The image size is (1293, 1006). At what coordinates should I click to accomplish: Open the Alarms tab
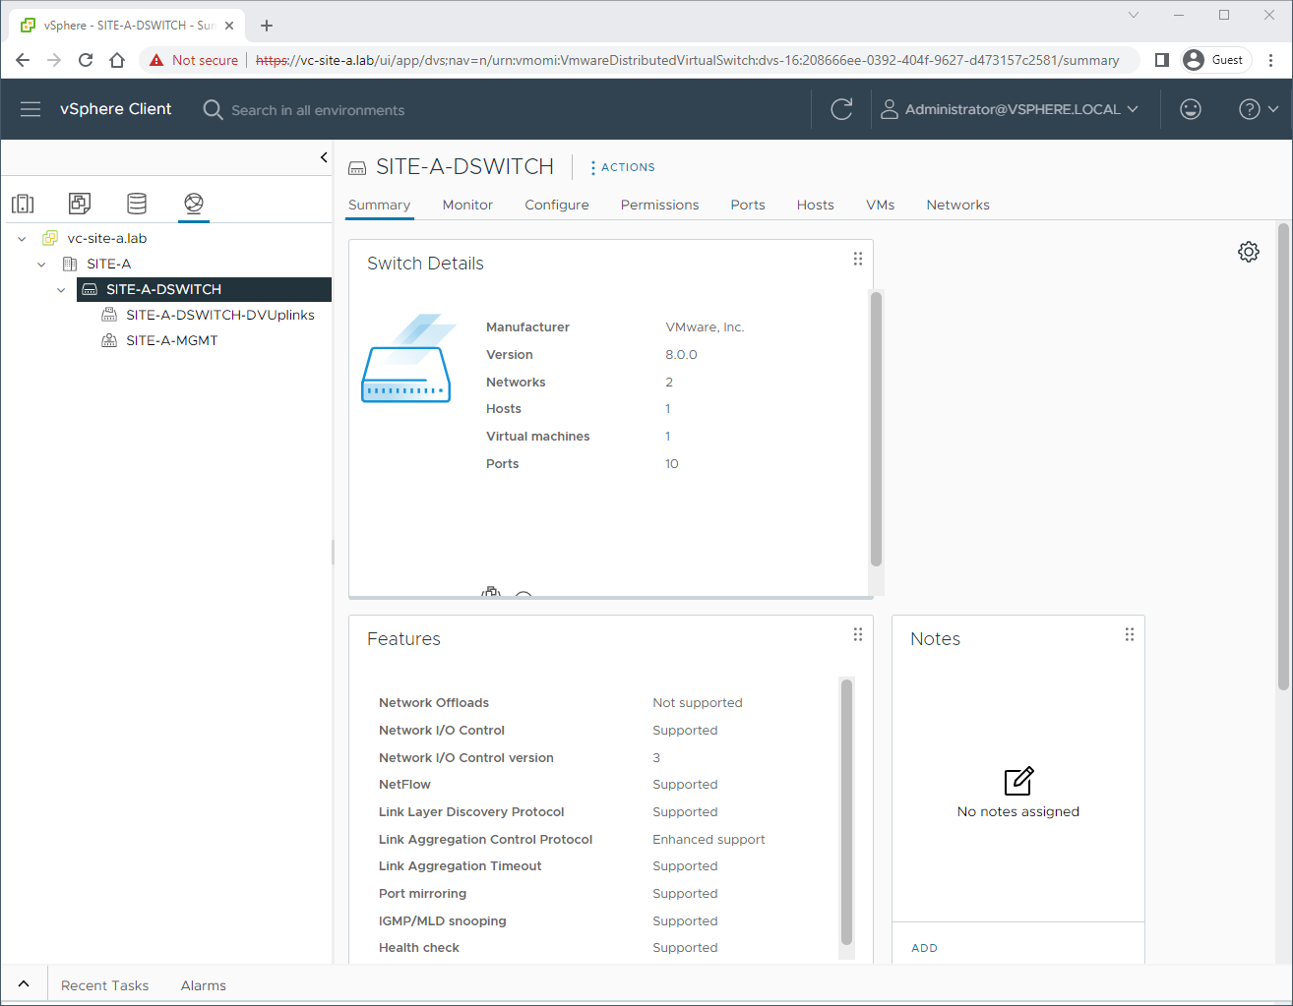coord(204,985)
